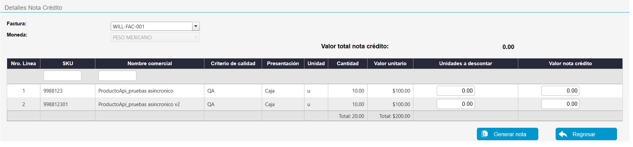Click the Valor unitario column header
The height and width of the screenshot is (147, 633).
390,64
